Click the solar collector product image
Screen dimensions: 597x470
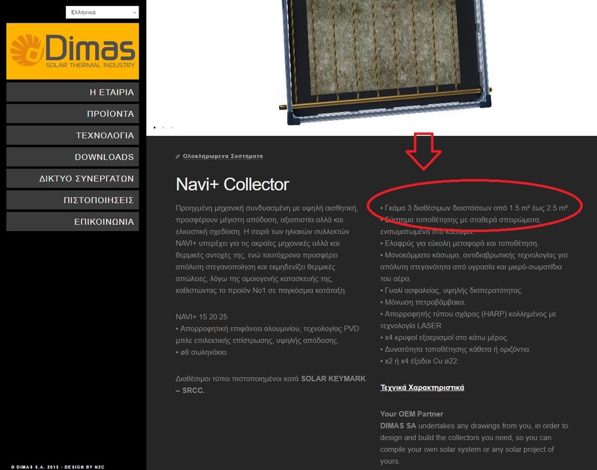(x=385, y=61)
